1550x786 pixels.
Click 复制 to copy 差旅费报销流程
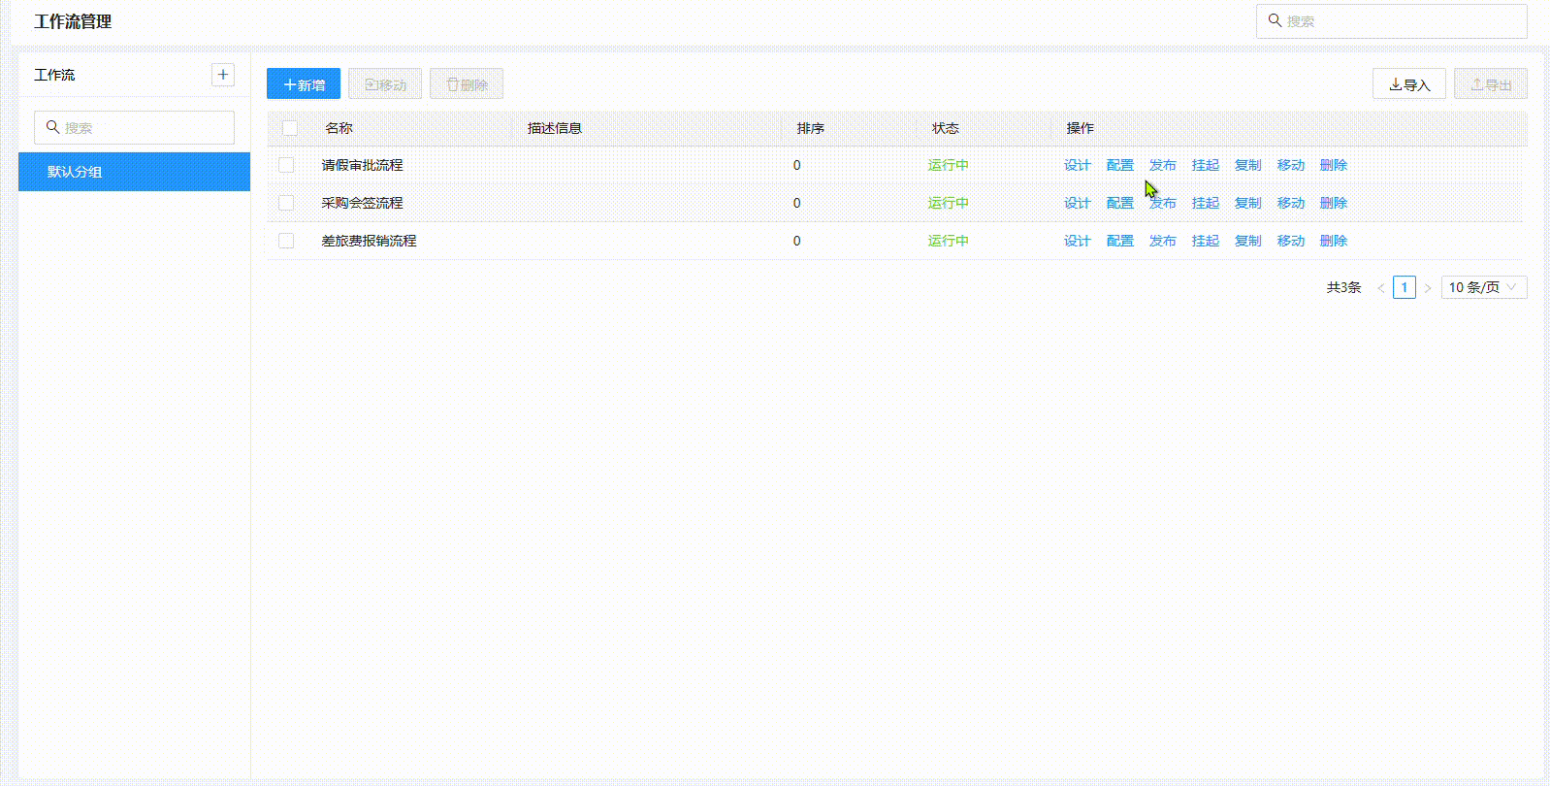pos(1247,241)
